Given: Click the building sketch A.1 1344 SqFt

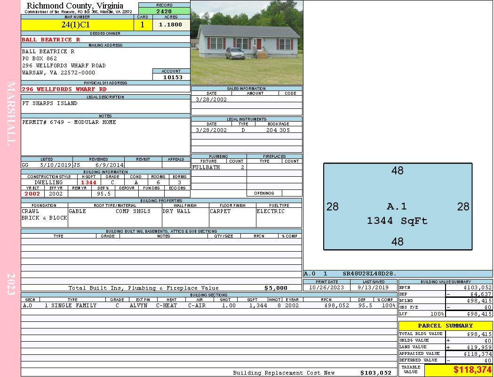Looking at the screenshot, I should point(398,206).
